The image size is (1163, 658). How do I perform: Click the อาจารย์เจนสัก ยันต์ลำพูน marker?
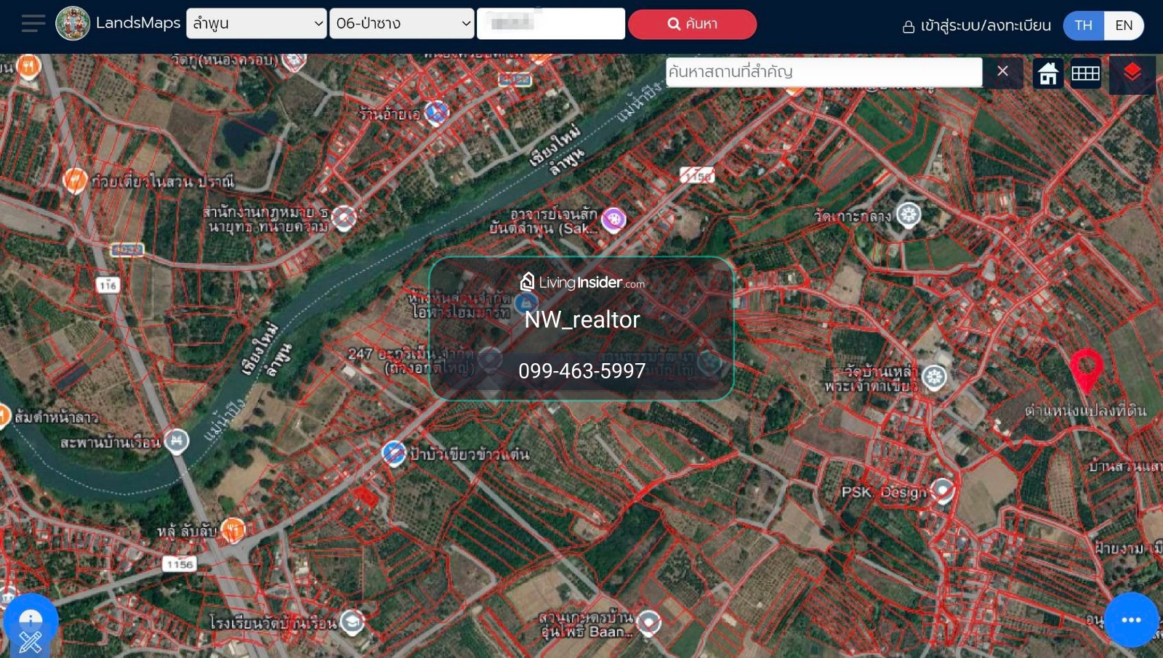[x=613, y=219]
